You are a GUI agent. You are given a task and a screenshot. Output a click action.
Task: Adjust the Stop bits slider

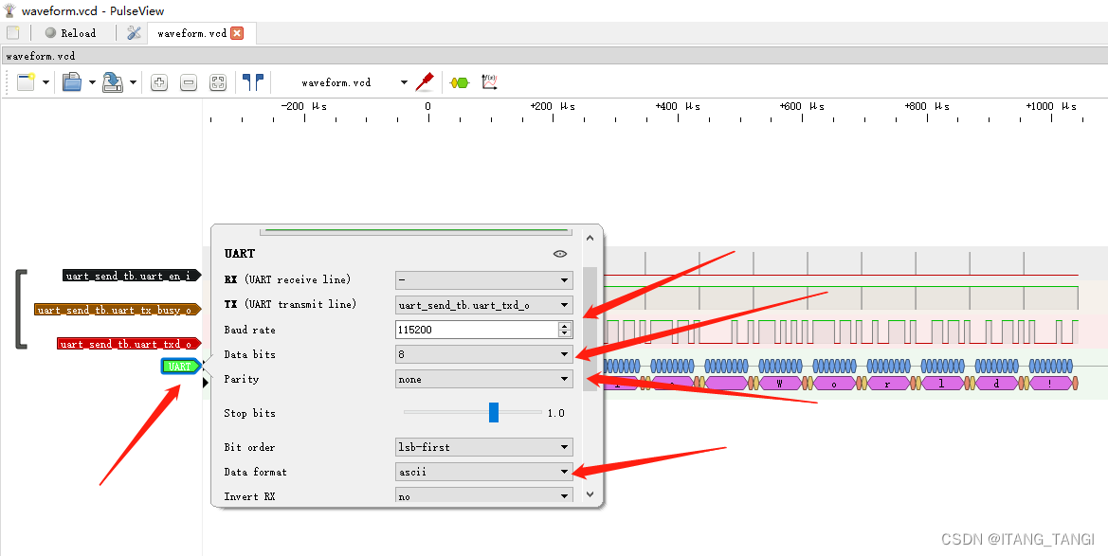(495, 411)
